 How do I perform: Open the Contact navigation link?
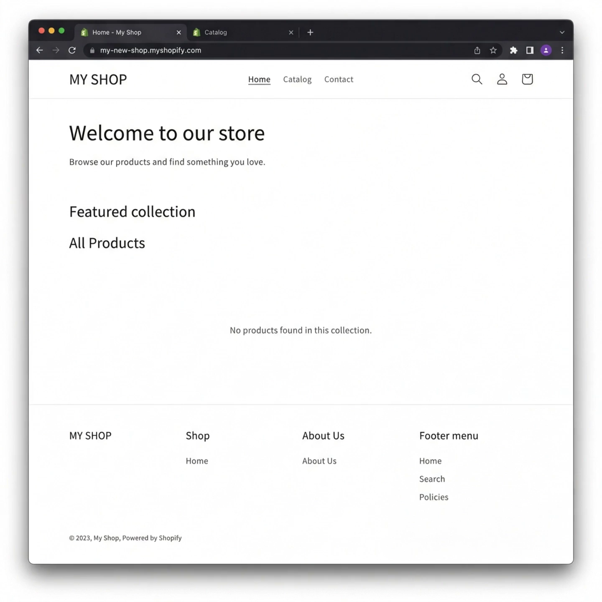click(x=339, y=79)
